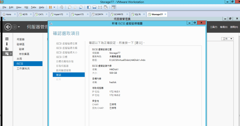240x126 pixels.
Task: Open the snapshot manager icon
Action: [81, 7]
